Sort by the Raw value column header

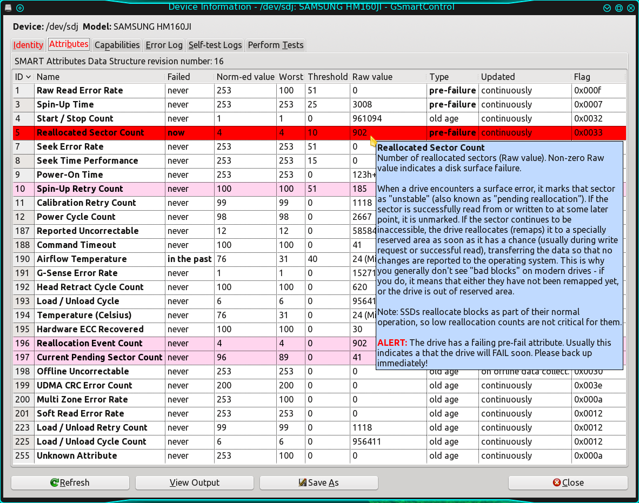pyautogui.click(x=388, y=77)
